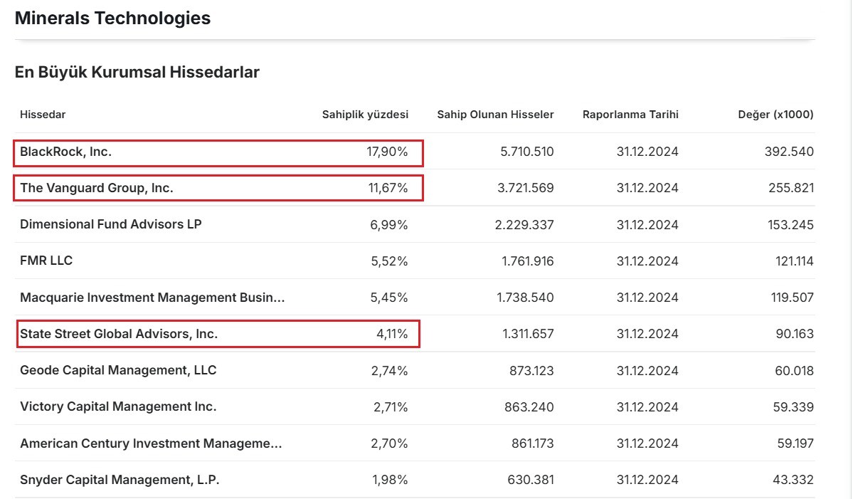Click Macquarie Investment Management shareholder name
The height and width of the screenshot is (499, 853).
point(152,298)
